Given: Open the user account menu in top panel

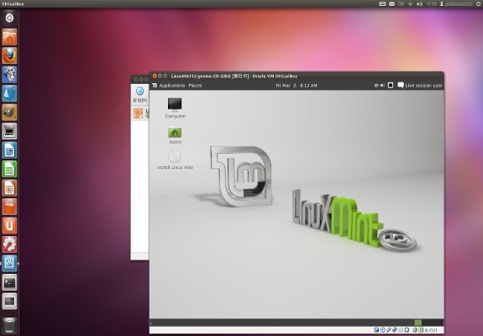Looking at the screenshot, I should coord(456,3).
